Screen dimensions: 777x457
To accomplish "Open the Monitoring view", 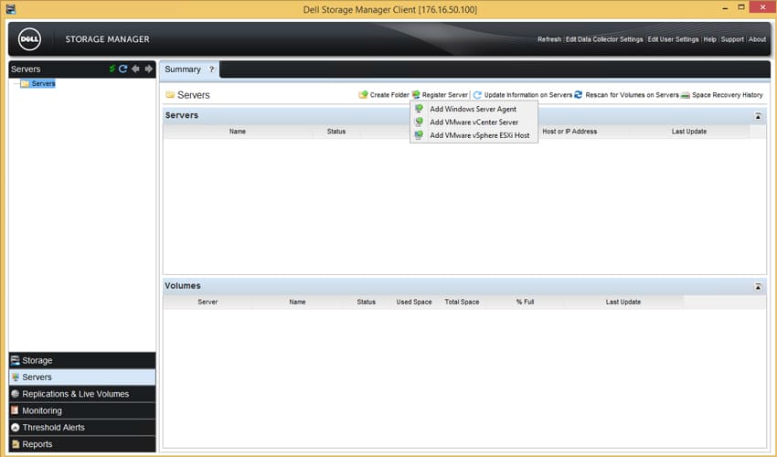I will click(x=82, y=411).
